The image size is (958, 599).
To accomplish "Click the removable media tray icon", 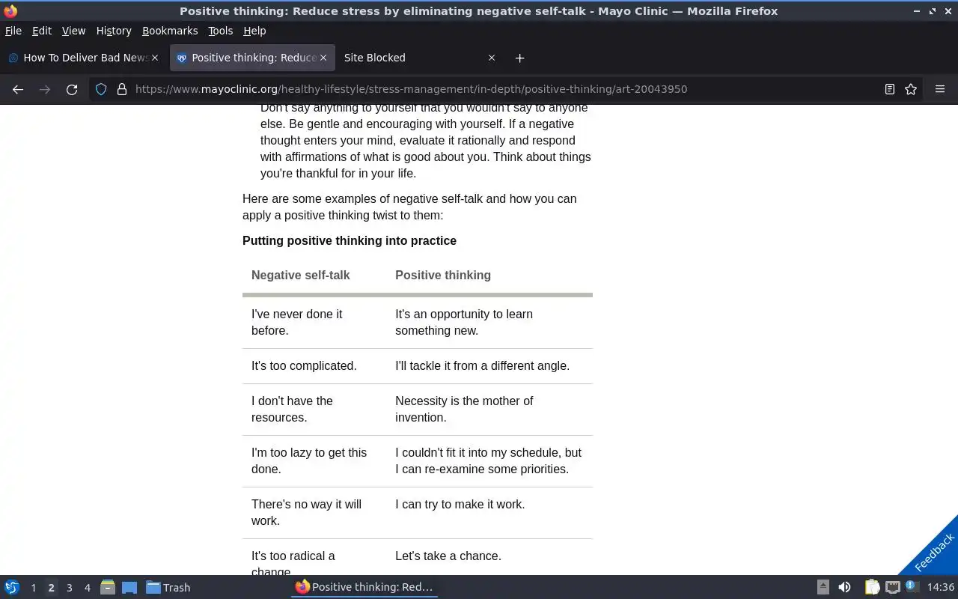I will tap(823, 587).
